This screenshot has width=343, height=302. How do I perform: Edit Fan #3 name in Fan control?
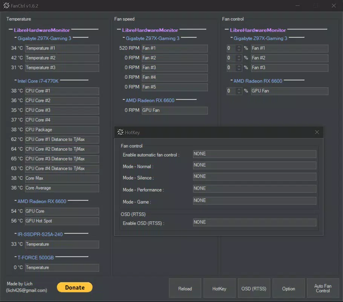pyautogui.click(x=289, y=68)
